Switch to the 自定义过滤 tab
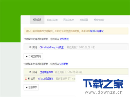Screen dimensions: 130x97 (52, 20)
